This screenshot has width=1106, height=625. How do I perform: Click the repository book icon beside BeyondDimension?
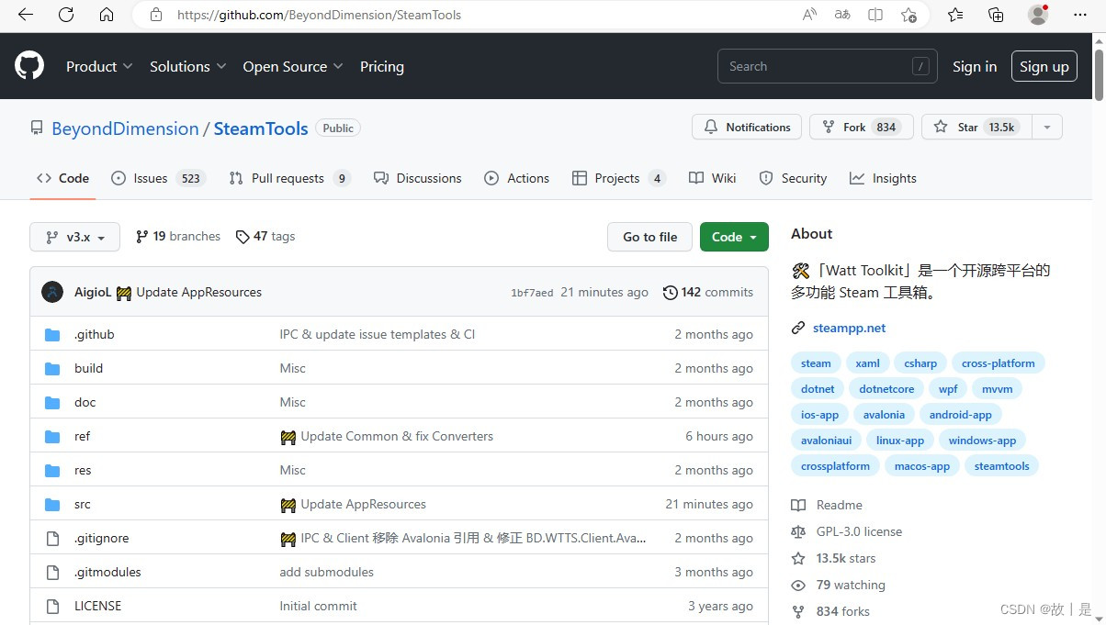click(x=37, y=128)
